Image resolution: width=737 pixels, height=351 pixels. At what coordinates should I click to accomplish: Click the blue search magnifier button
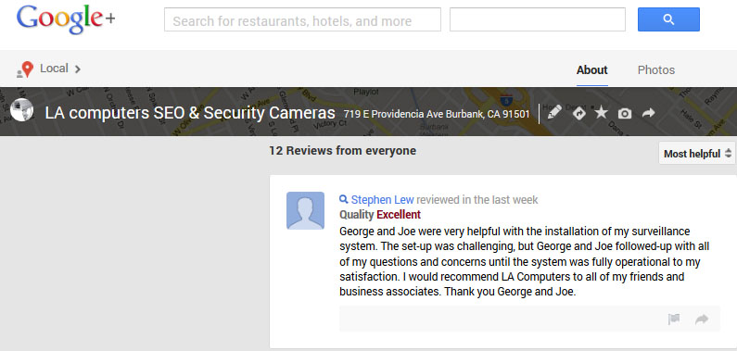(668, 19)
